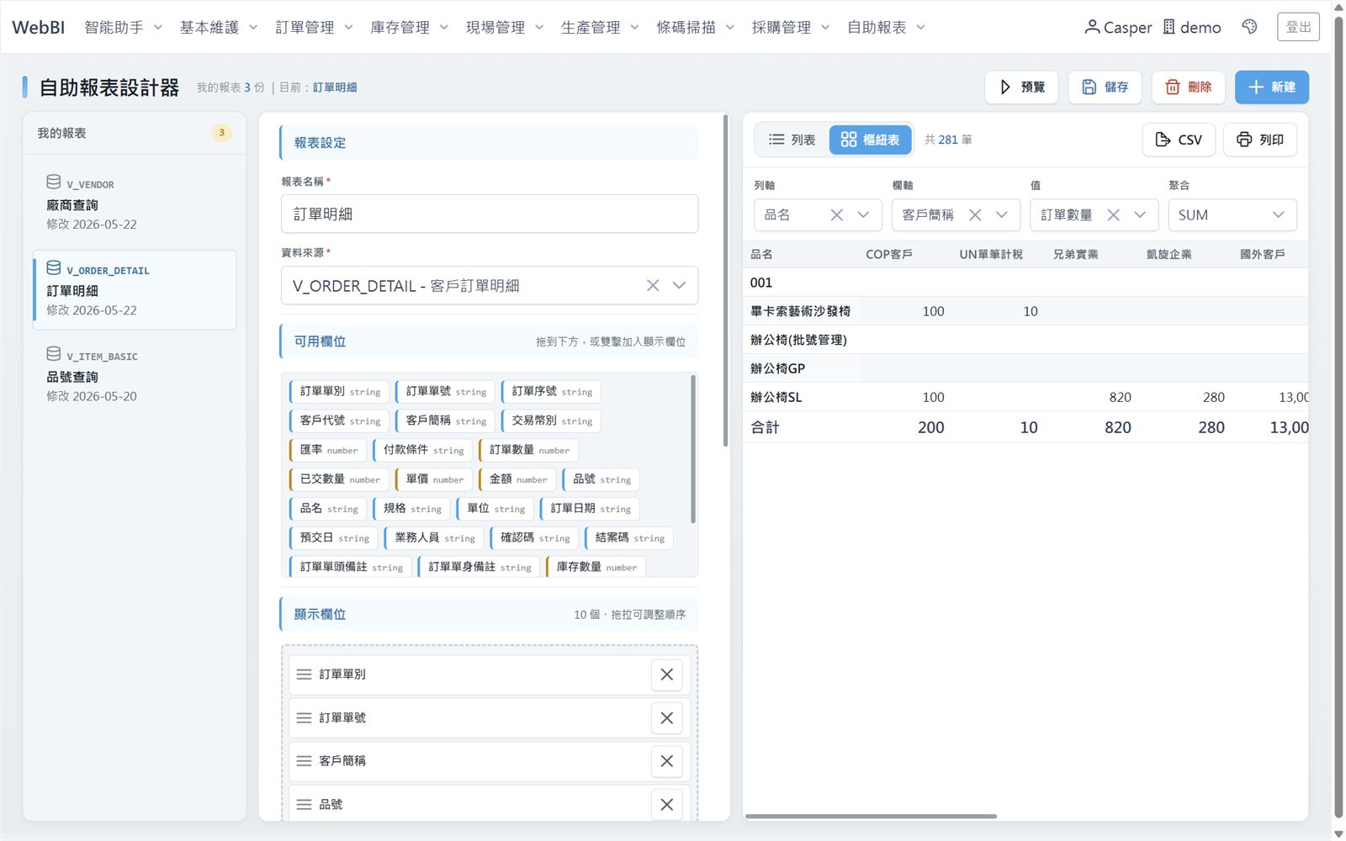The width and height of the screenshot is (1346, 841).
Task: Clear the 資料來源 selection X
Action: point(653,286)
